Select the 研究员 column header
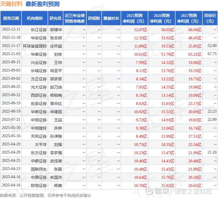Image resolution: width=218 pixels, height=198 pixels. pyautogui.click(x=55, y=18)
